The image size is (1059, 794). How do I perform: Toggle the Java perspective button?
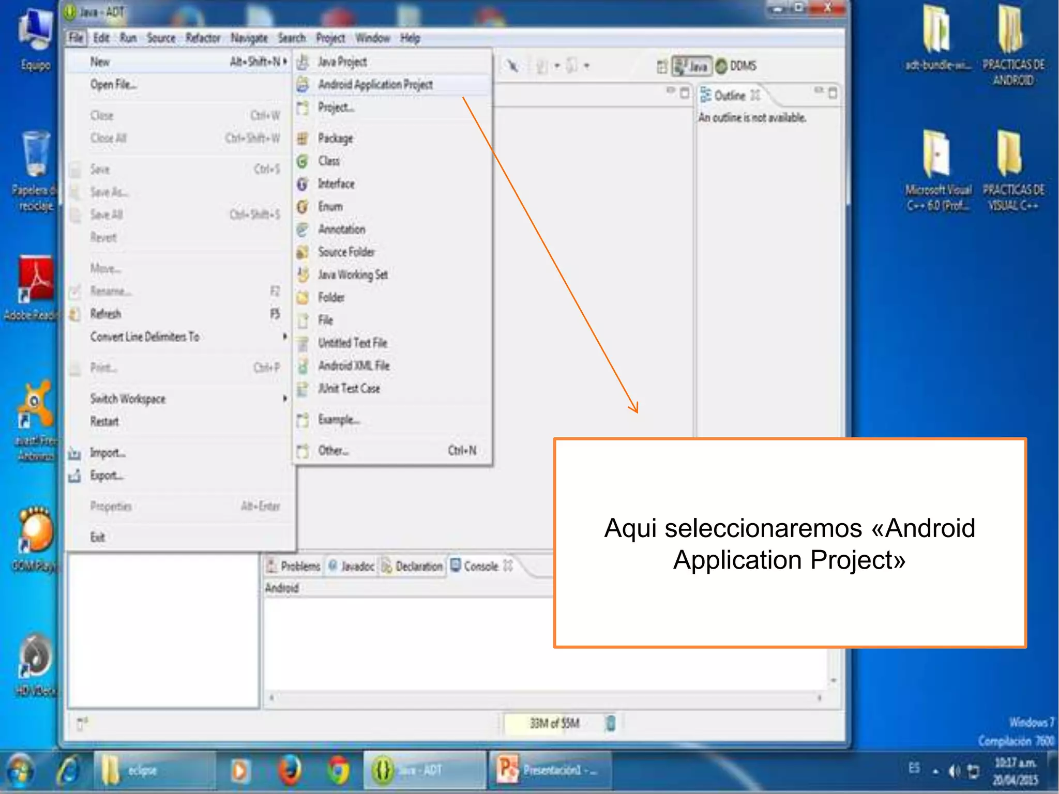click(692, 66)
